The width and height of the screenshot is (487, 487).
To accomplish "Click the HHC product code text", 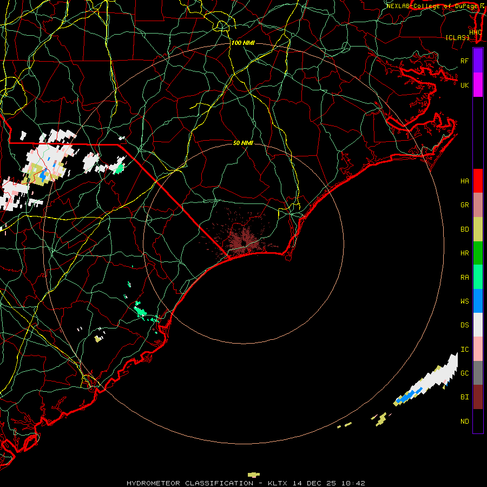I will [475, 32].
